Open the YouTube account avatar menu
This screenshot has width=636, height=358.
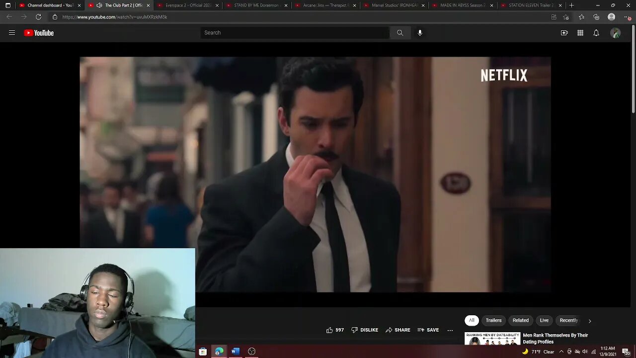click(616, 33)
